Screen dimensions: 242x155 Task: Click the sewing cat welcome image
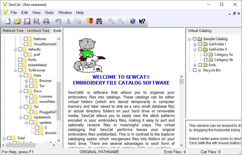pos(90,55)
